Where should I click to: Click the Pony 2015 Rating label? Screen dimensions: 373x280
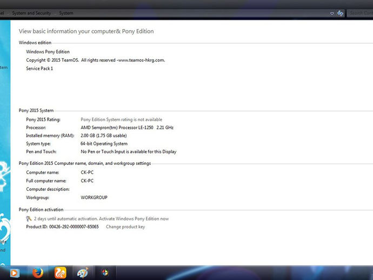[43, 119]
